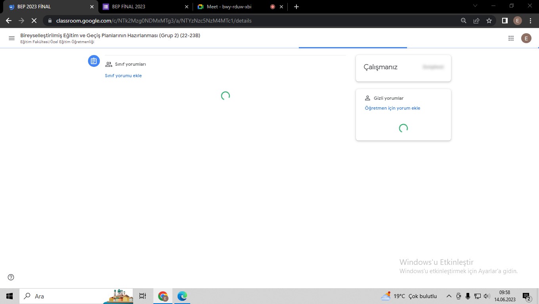
Task: Close the Meet tab
Action: 281,7
